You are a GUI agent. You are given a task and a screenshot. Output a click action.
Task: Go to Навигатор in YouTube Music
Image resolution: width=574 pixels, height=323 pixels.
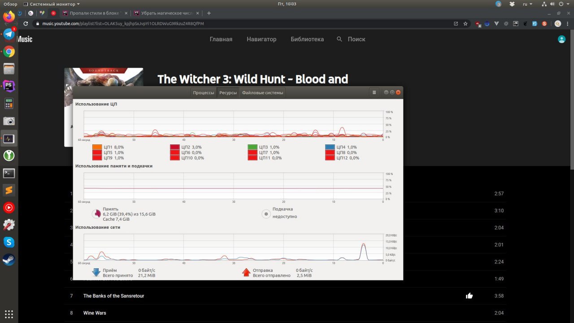(x=261, y=39)
